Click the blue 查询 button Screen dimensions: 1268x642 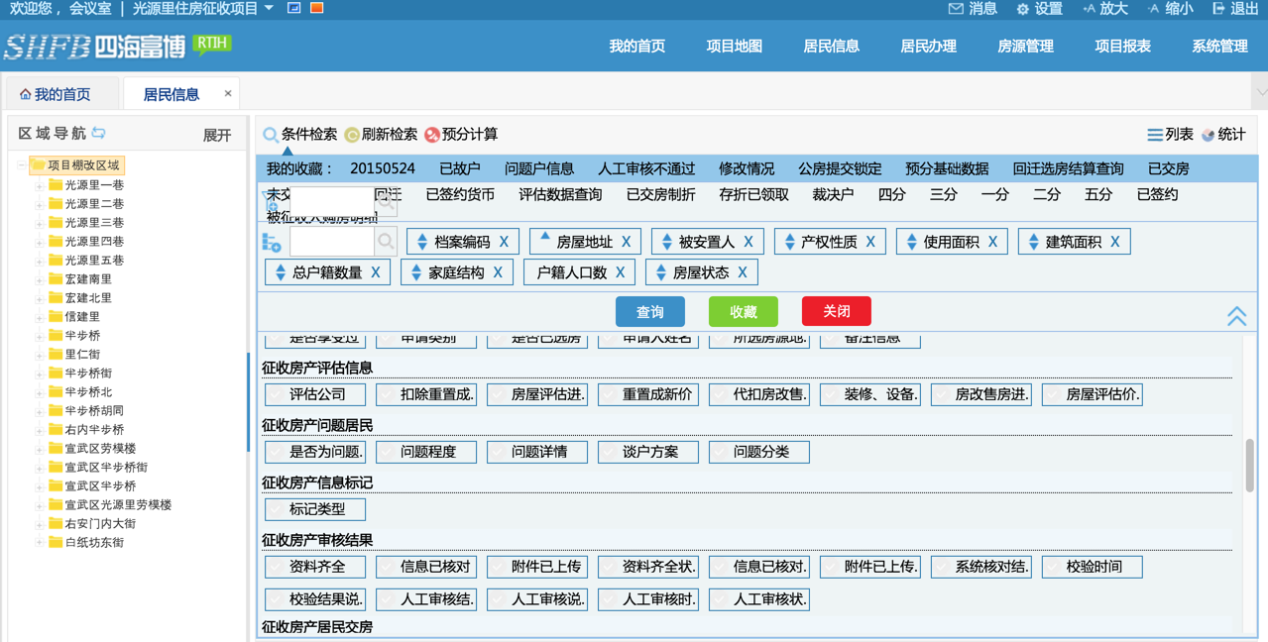tap(649, 312)
